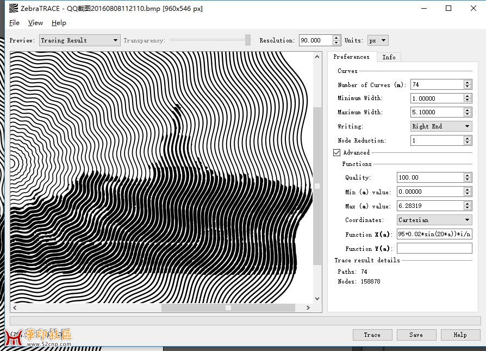Disable the Advanced checkbox
The height and width of the screenshot is (351, 486).
point(337,153)
